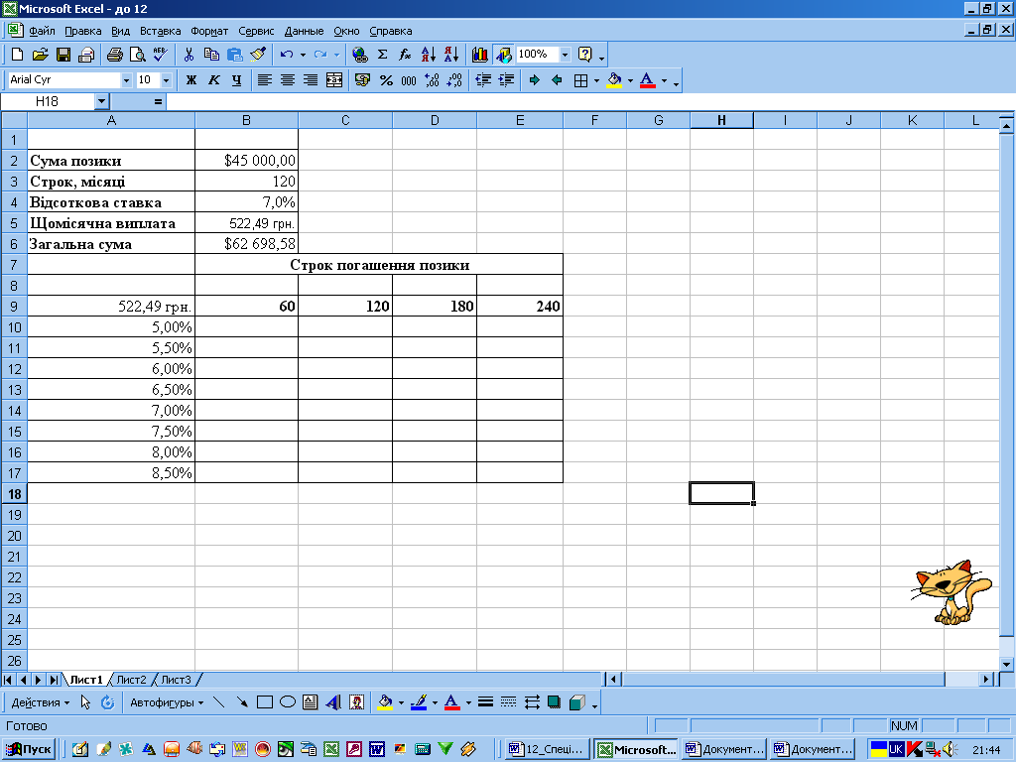Open a file using the Open folder icon
The width and height of the screenshot is (1016, 762).
pyautogui.click(x=40, y=55)
